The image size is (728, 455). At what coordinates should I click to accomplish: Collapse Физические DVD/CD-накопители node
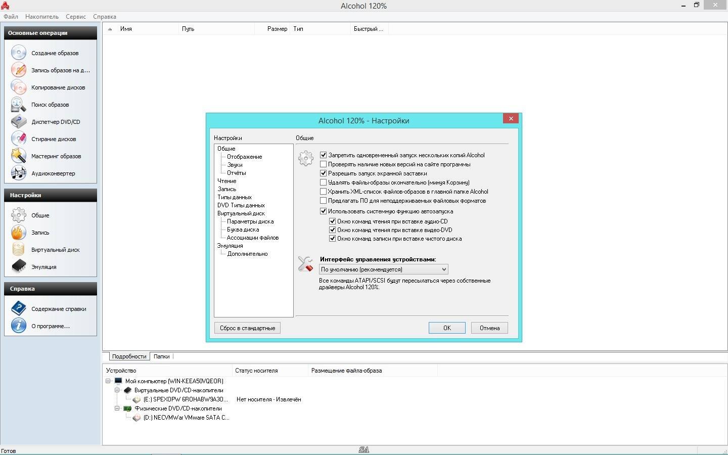point(117,408)
